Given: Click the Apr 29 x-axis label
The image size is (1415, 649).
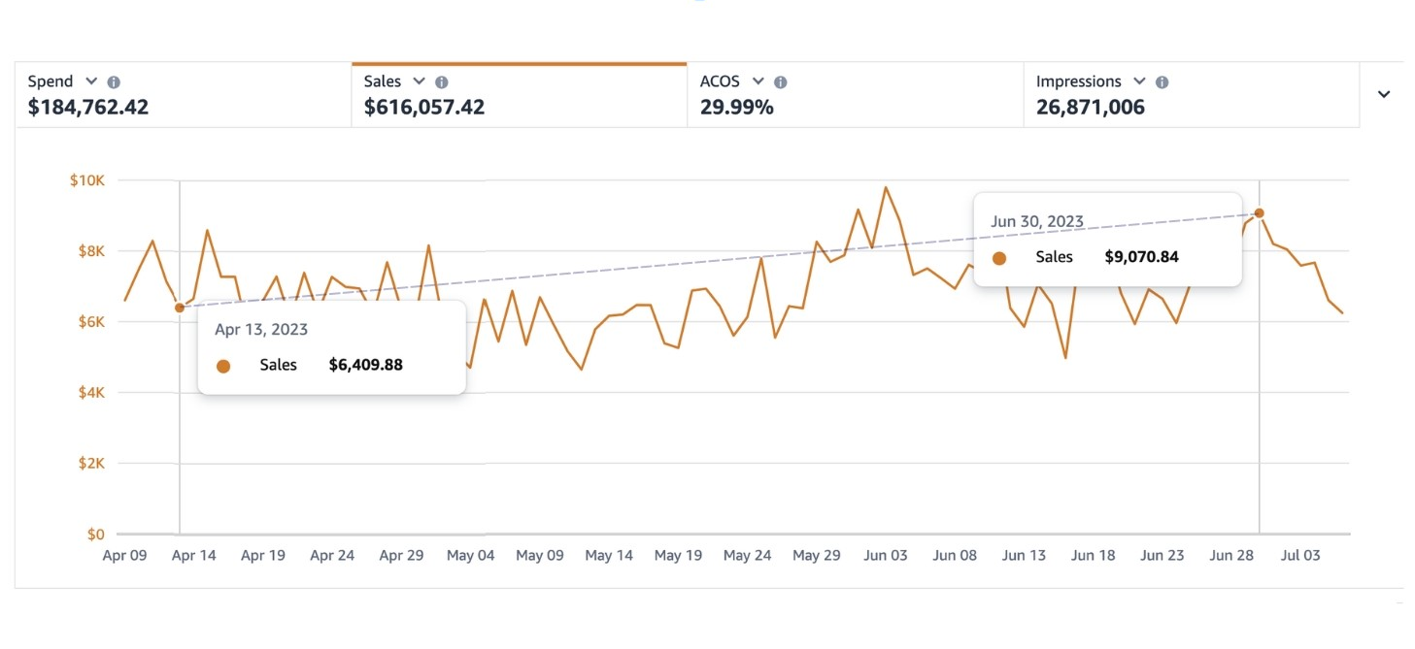Looking at the screenshot, I should (401, 556).
